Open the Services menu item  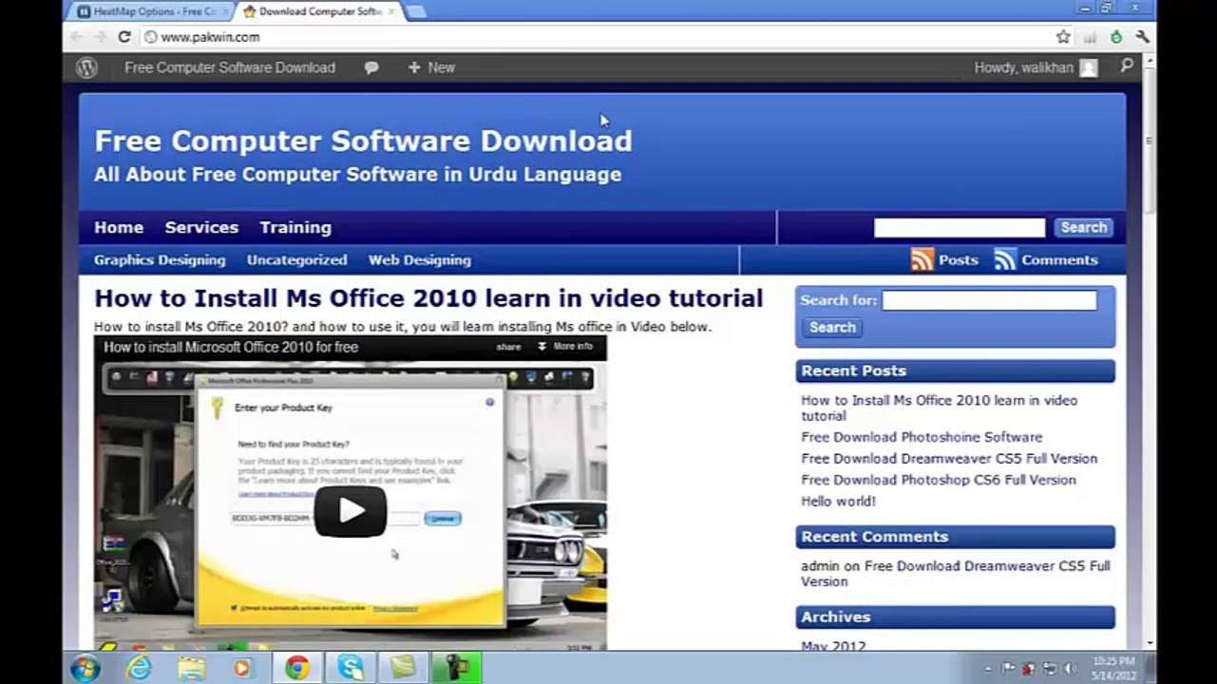(201, 227)
